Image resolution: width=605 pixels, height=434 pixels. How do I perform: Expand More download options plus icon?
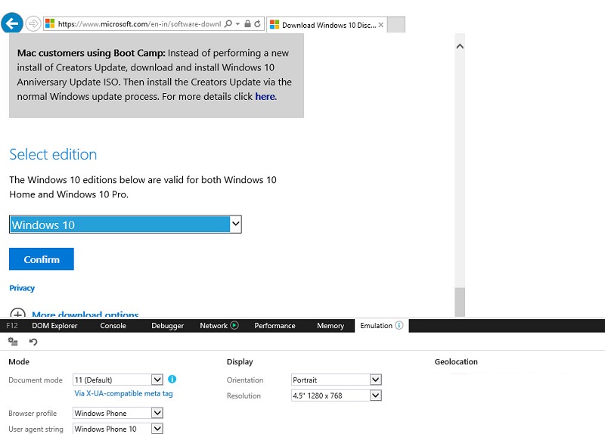coord(17,313)
